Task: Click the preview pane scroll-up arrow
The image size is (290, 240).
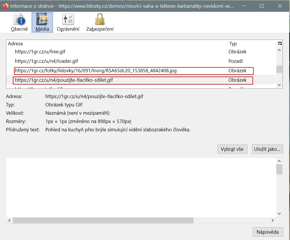Action: pyautogui.click(x=279, y=161)
